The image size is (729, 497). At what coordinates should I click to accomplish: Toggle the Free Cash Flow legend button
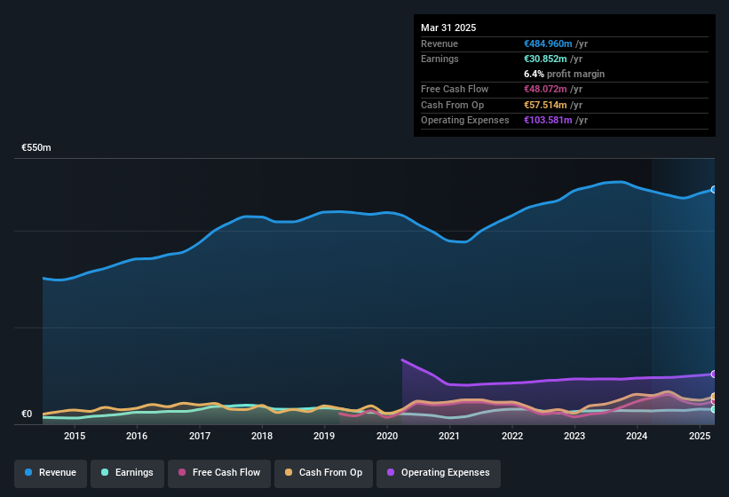(219, 473)
